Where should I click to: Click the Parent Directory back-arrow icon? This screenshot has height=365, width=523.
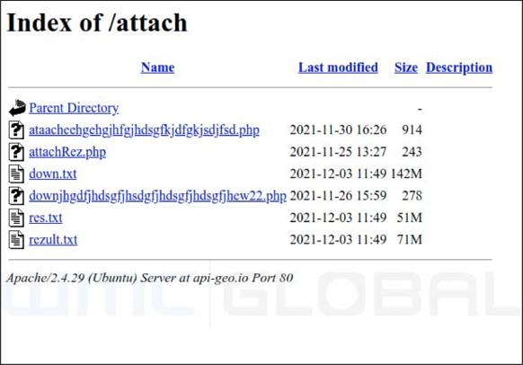pos(17,108)
